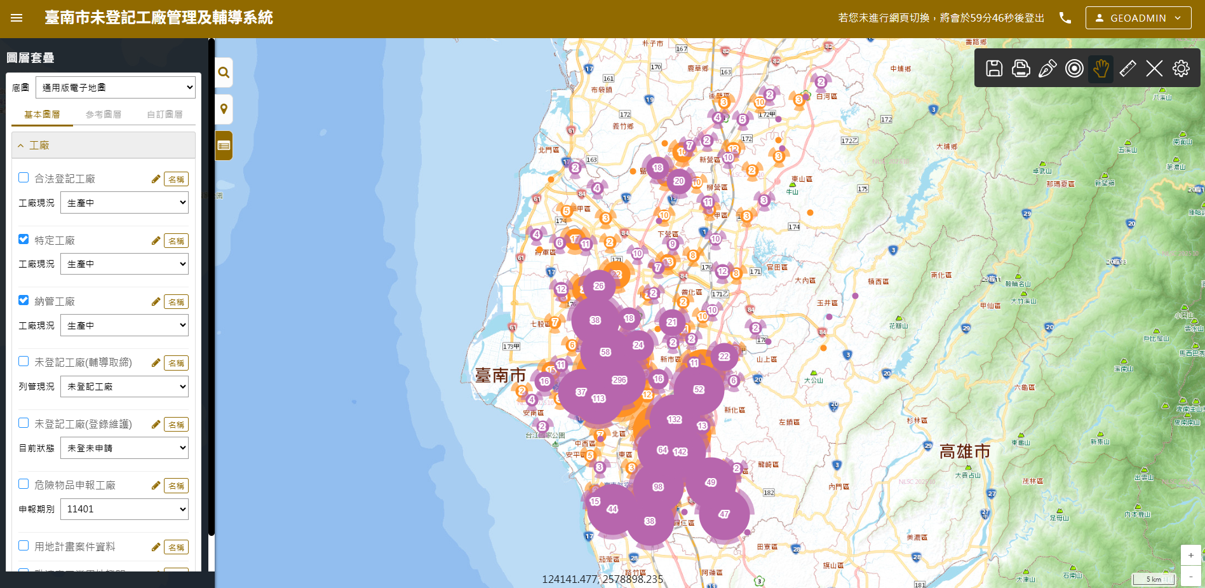Select the pen drawing tool
The image size is (1205, 588).
[x=1047, y=69]
